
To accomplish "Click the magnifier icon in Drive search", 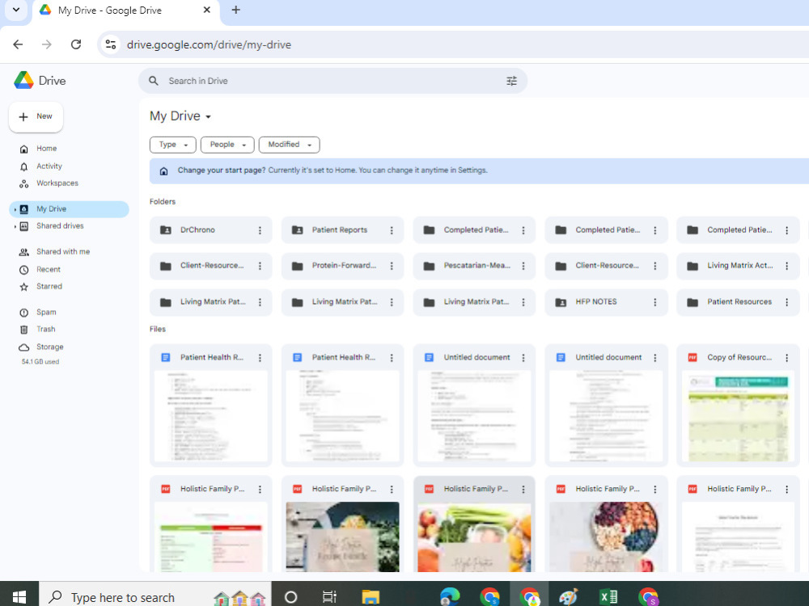I will click(x=153, y=81).
